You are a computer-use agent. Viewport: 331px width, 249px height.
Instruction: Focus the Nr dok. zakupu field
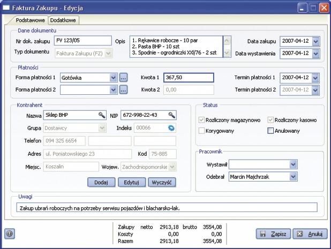point(82,41)
